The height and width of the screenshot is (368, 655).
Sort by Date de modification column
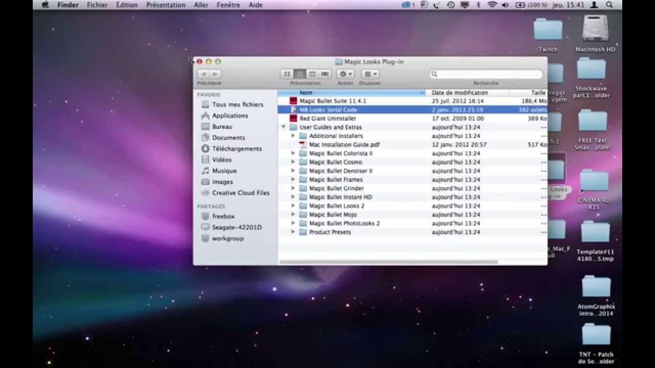point(467,93)
